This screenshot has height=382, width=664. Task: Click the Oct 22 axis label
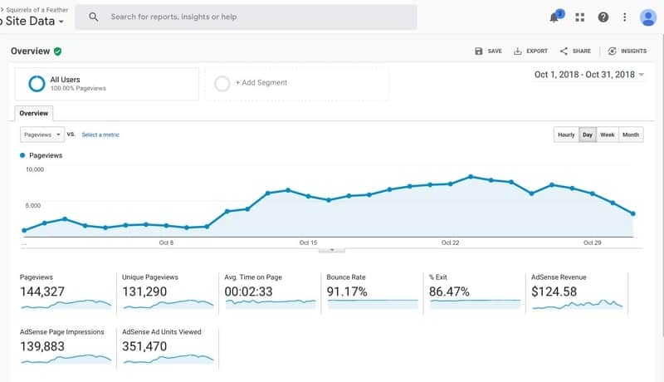click(450, 242)
